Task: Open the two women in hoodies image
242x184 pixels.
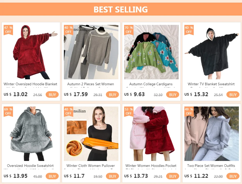Action: click(x=212, y=134)
